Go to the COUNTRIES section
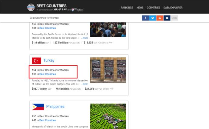The image size is (209, 129). (153, 8)
